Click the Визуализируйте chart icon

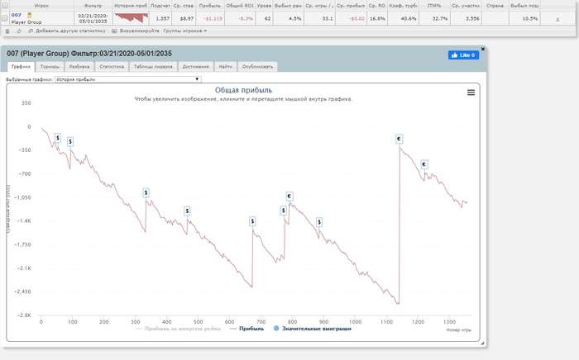114,31
